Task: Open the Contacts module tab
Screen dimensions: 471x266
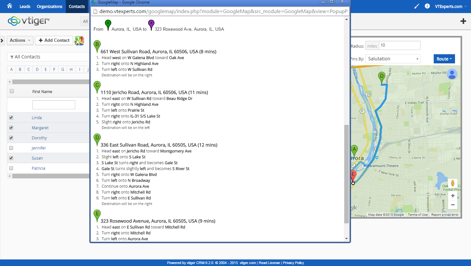Action: pos(77,7)
